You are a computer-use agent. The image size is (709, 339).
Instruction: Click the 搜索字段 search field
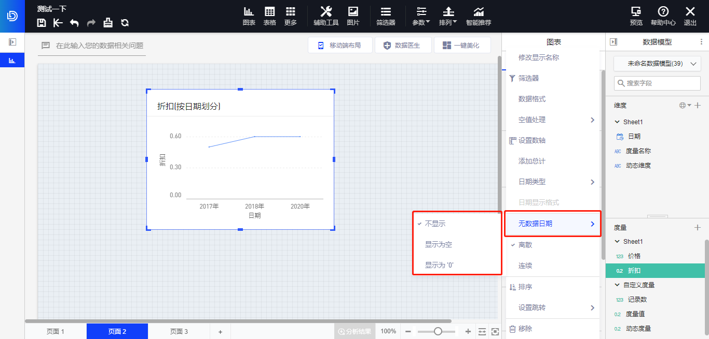(x=657, y=83)
